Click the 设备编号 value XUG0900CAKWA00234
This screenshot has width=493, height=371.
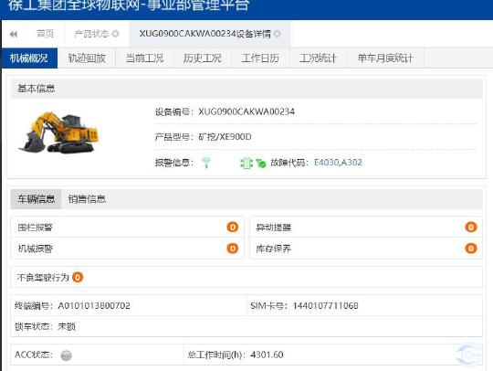pos(246,111)
